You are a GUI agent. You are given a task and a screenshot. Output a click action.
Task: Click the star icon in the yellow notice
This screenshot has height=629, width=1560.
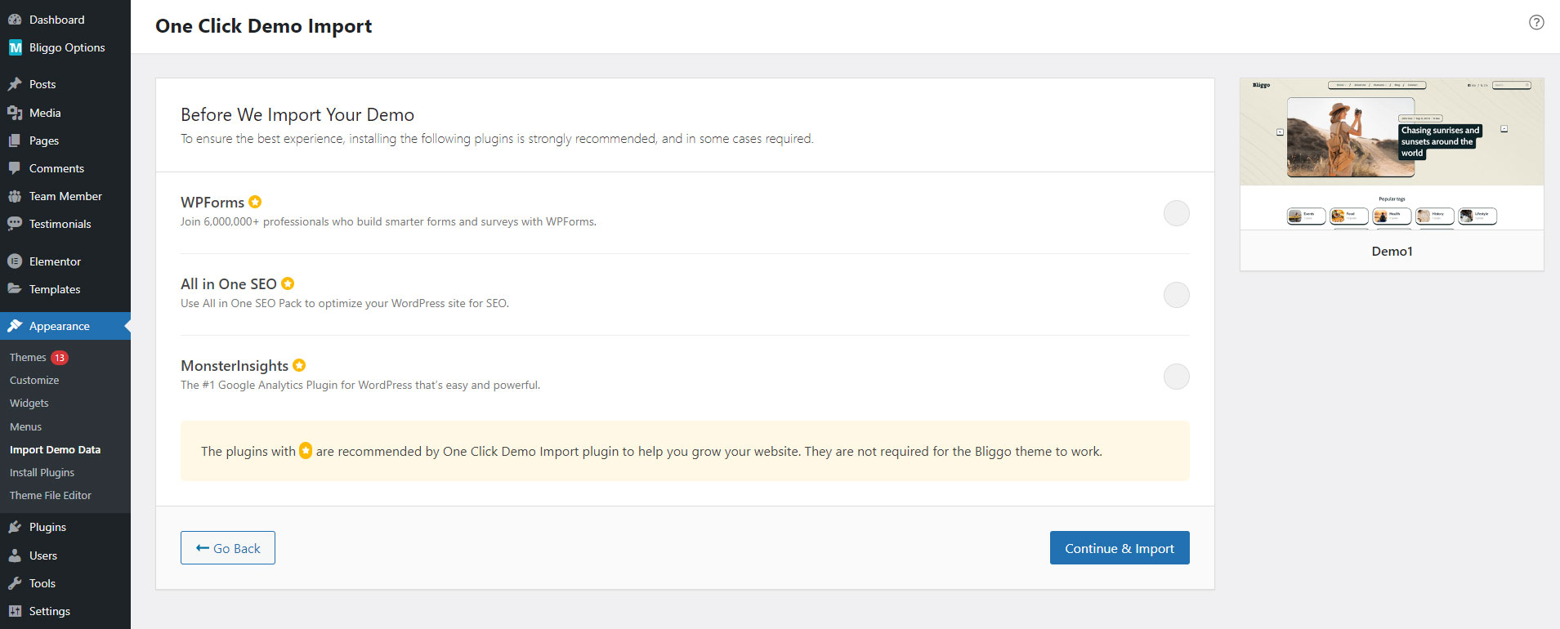(x=306, y=451)
